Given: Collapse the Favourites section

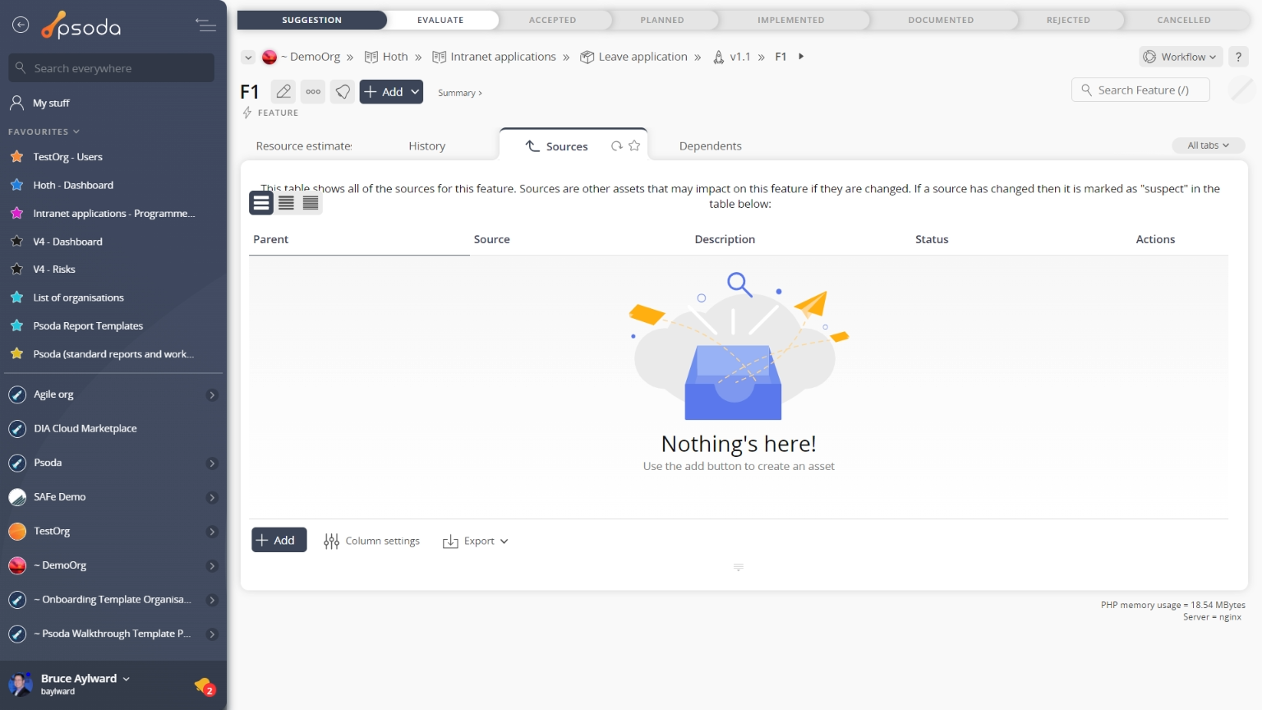Looking at the screenshot, I should click(x=44, y=131).
